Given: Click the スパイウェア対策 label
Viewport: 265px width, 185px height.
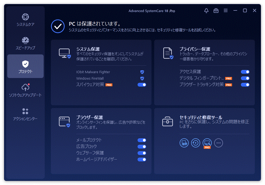Looking at the screenshot, I should click(90, 84).
